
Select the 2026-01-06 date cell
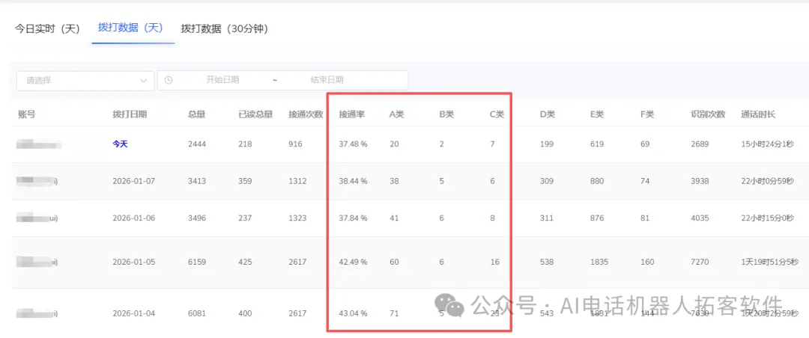tap(133, 218)
